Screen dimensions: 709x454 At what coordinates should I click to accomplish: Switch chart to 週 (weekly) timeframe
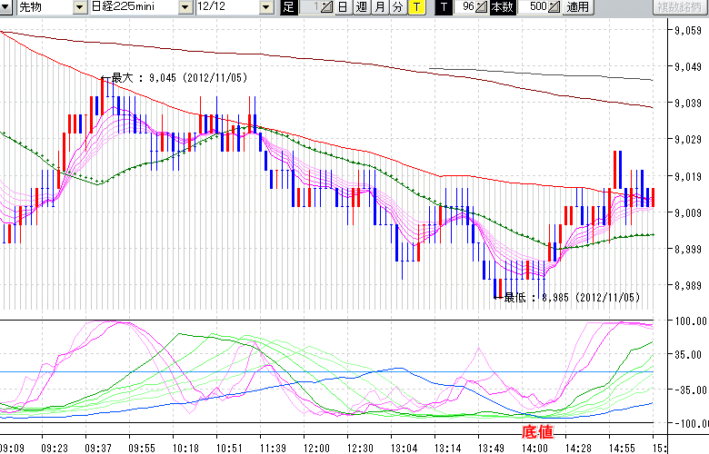click(361, 7)
